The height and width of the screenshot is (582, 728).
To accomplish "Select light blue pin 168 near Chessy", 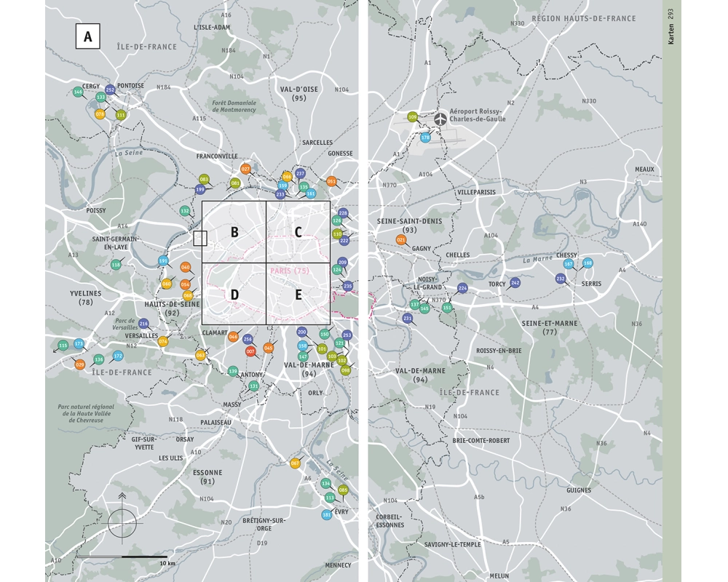I will (587, 263).
